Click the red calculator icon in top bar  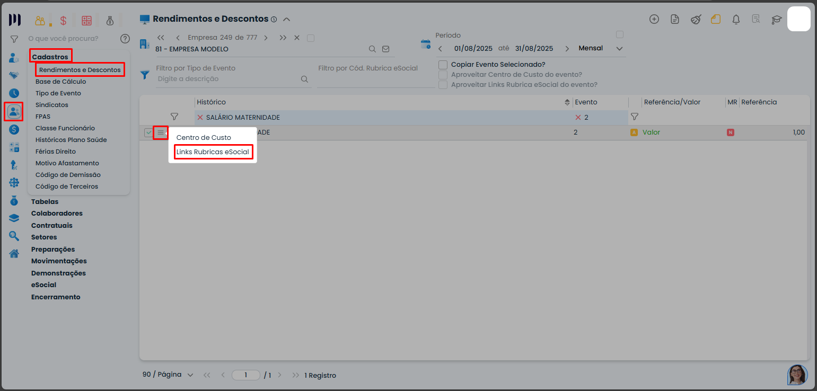tap(86, 21)
